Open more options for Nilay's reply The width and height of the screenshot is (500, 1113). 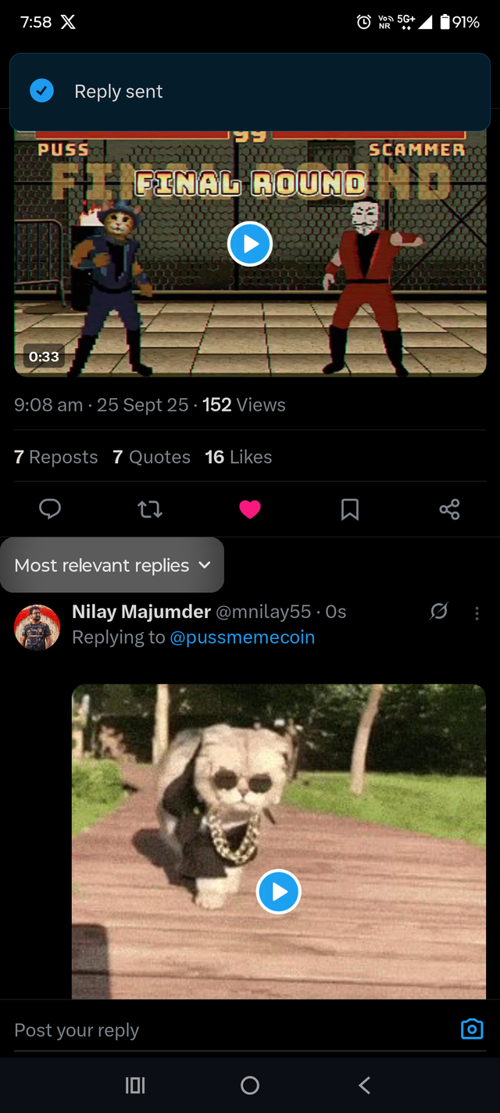pos(477,613)
